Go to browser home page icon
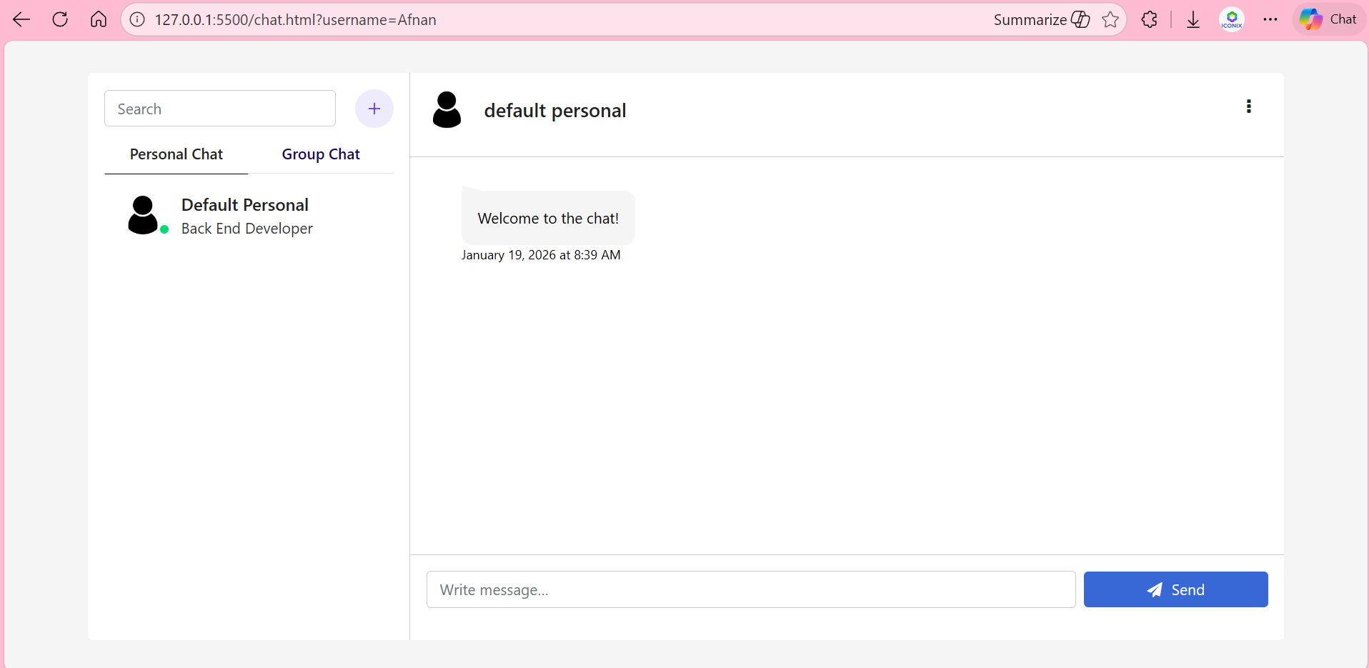The image size is (1369, 668). pyautogui.click(x=99, y=19)
